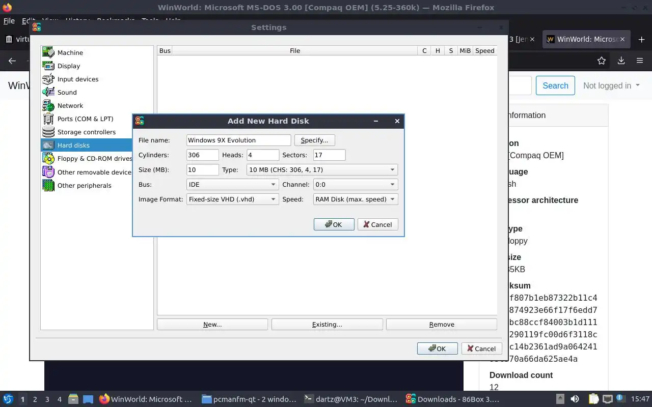Screen dimensions: 652x407
Task: Click the show desktop icon in taskbar
Action: [88, 399]
